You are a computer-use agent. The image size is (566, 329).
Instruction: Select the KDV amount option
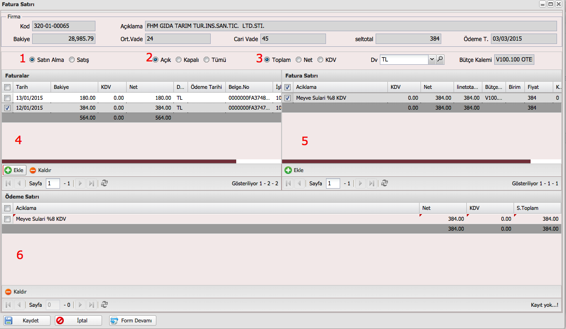(320, 60)
